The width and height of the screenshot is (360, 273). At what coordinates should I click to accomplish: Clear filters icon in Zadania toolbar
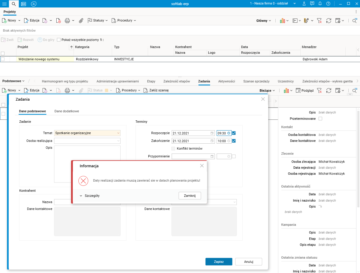point(319,90)
